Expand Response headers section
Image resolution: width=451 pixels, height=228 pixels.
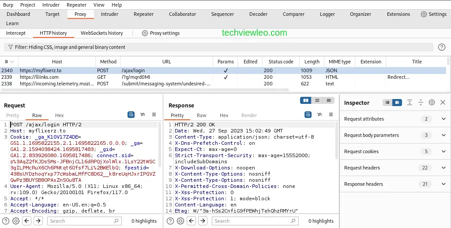[x=443, y=184]
